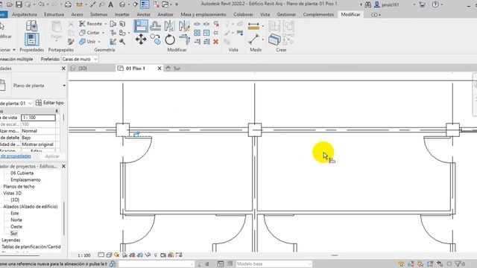Close the project browser panel
The image size is (477, 268).
(63, 166)
